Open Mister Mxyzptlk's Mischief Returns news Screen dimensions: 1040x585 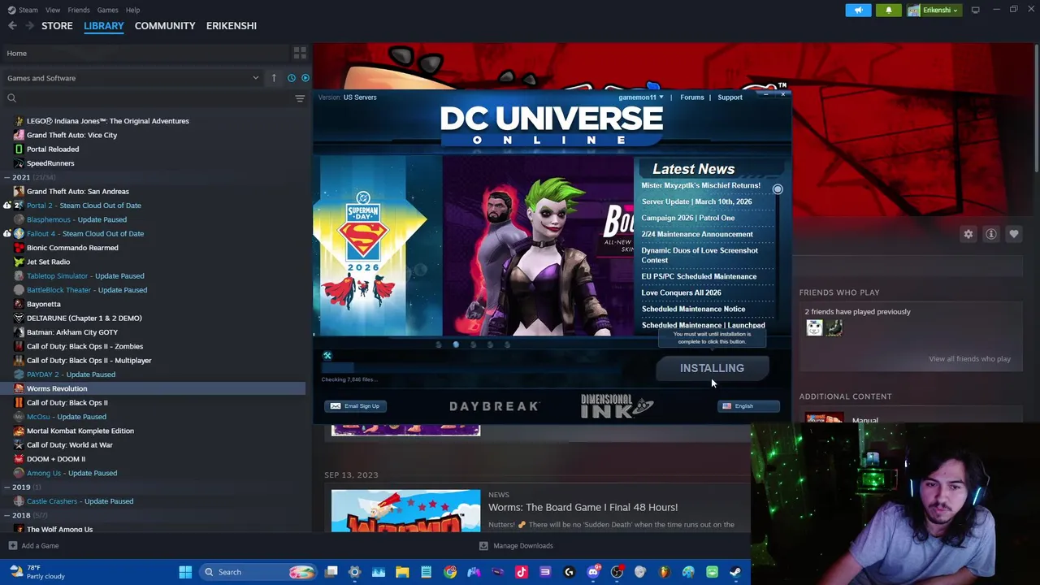click(701, 185)
